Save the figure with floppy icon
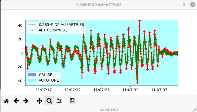Viewport: 197px width, 112px height. [72, 101]
